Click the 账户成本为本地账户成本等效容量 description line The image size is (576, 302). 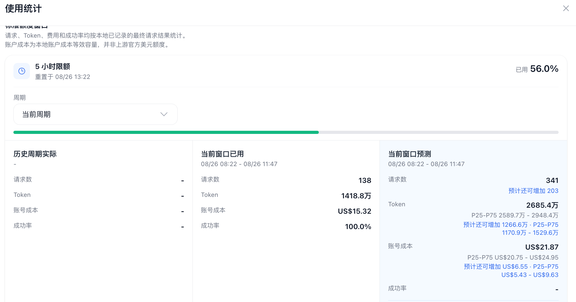[88, 45]
